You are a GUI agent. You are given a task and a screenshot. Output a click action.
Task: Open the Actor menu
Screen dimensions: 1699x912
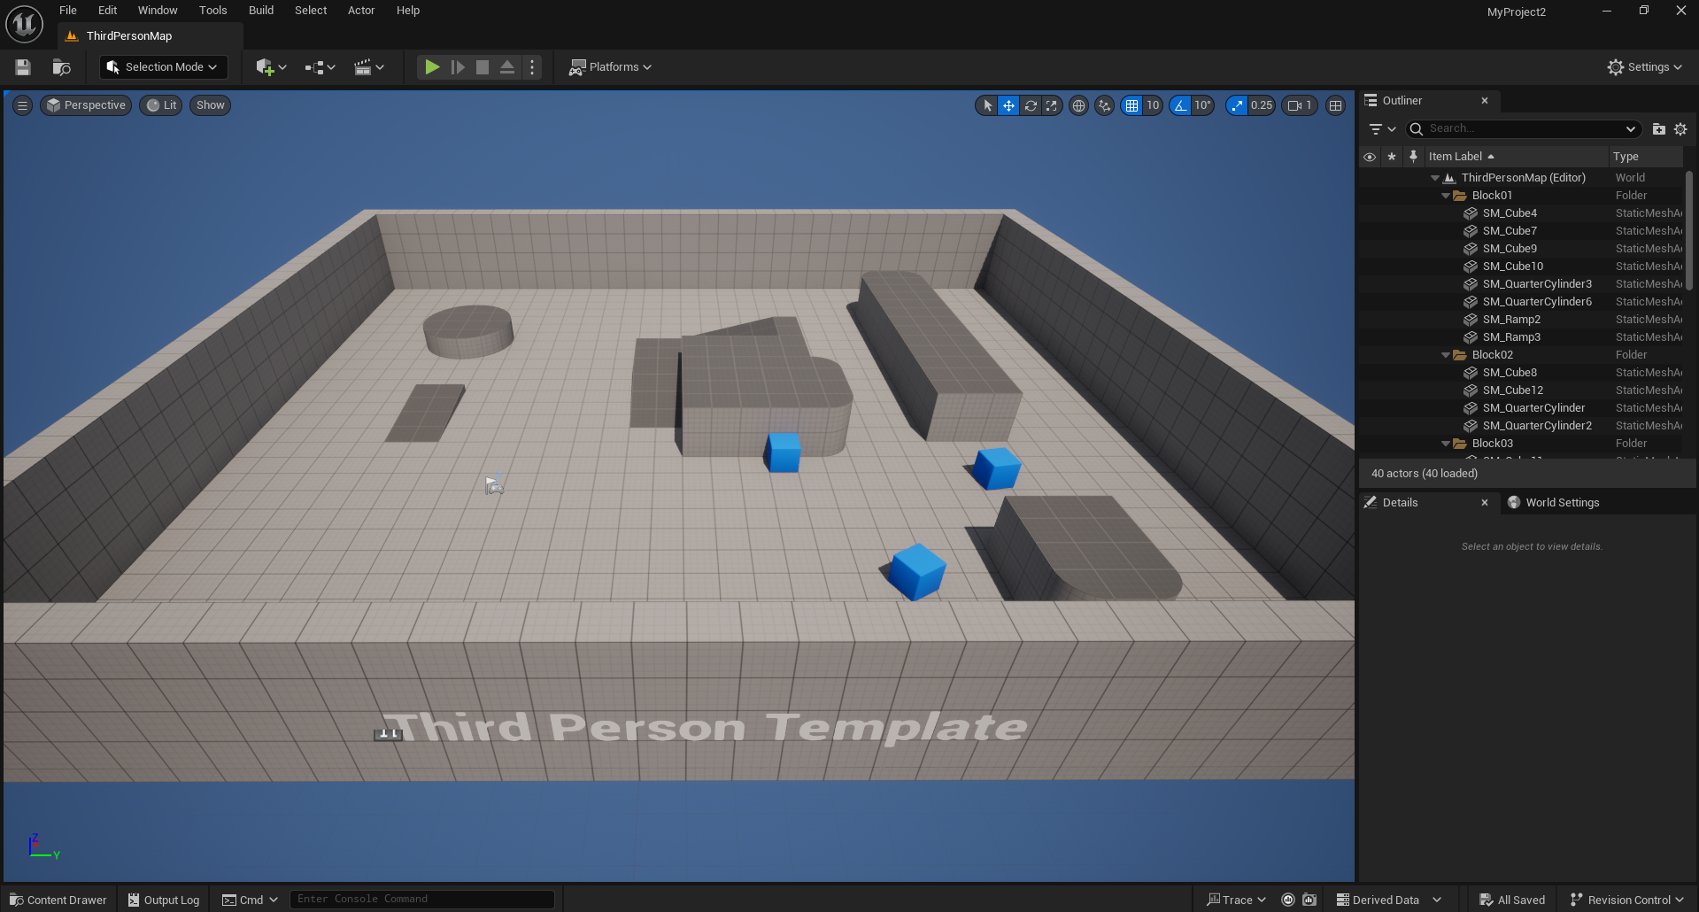click(361, 11)
